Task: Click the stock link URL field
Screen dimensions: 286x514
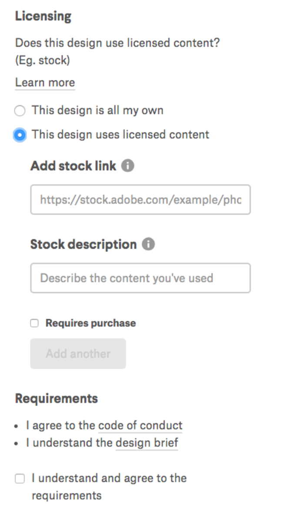Action: (140, 200)
